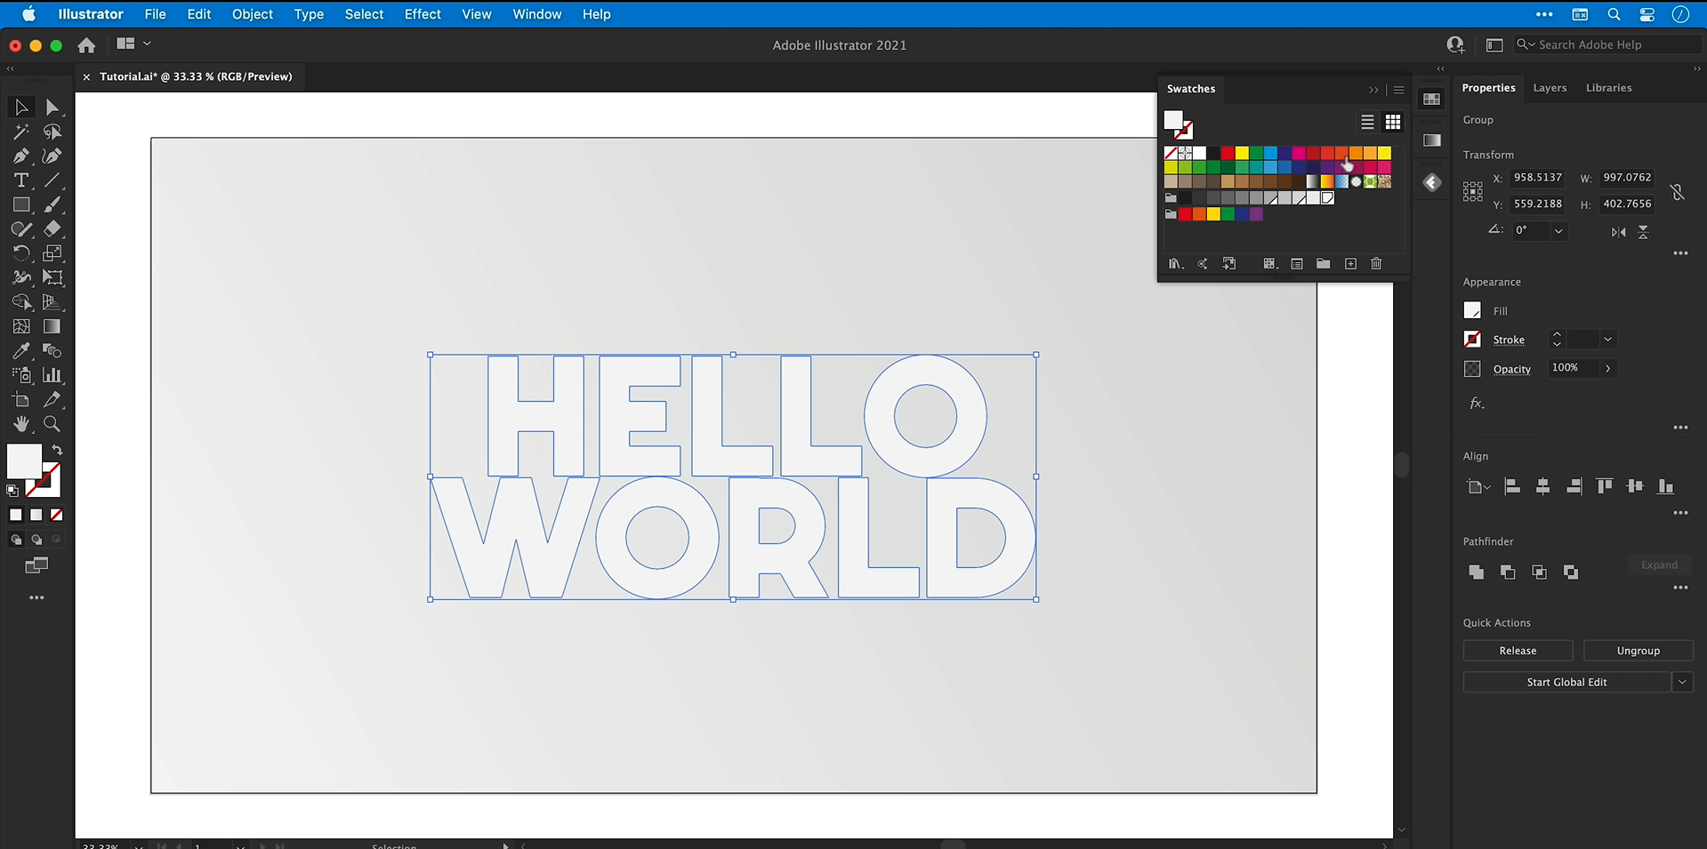This screenshot has width=1707, height=849.
Task: Click the Ungroup button
Action: (1638, 651)
